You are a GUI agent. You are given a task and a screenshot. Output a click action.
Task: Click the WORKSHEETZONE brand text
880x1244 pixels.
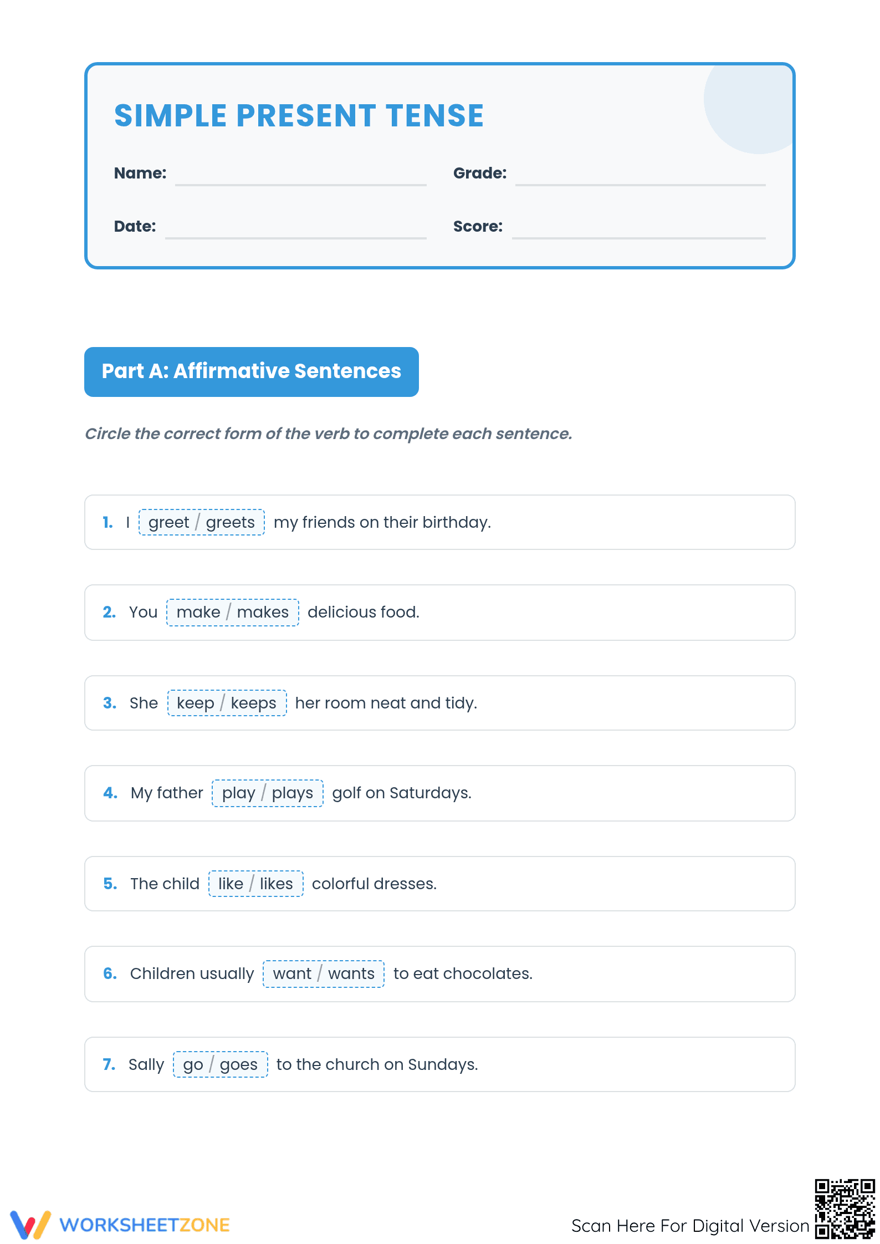coord(145,1225)
